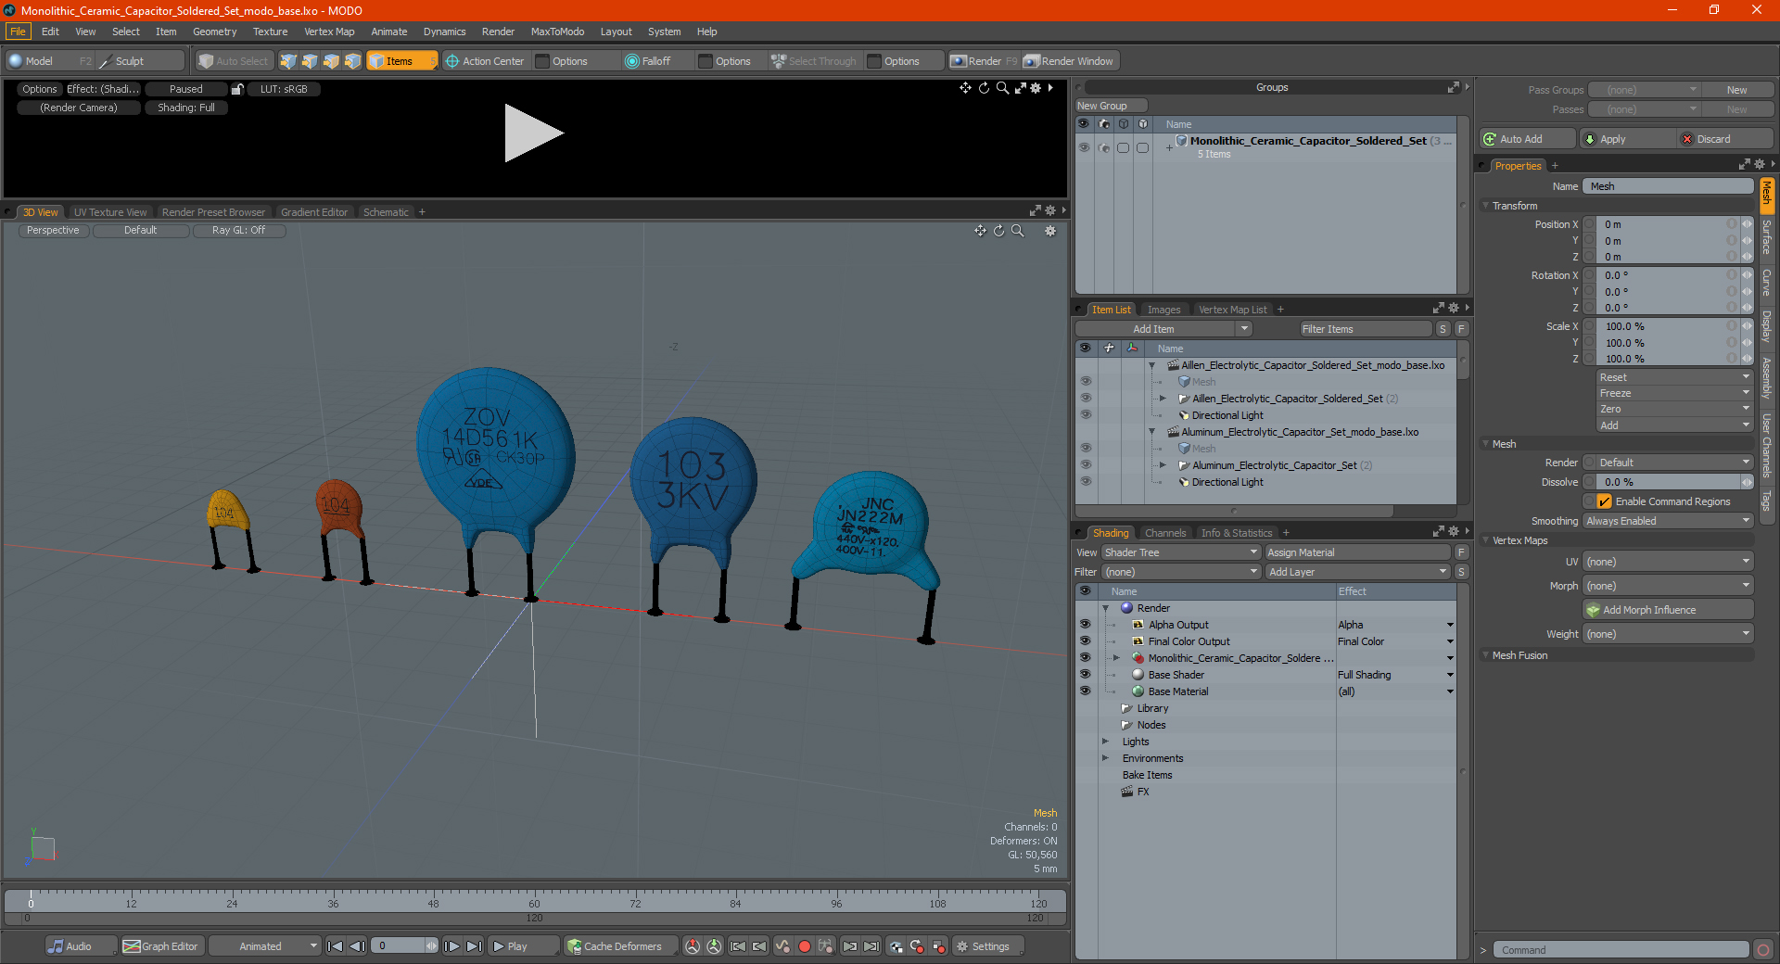Collapse the Render tree node
1780x964 pixels.
[x=1105, y=608]
